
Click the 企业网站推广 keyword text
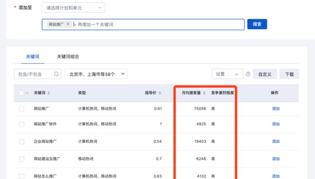pyautogui.click(x=45, y=141)
